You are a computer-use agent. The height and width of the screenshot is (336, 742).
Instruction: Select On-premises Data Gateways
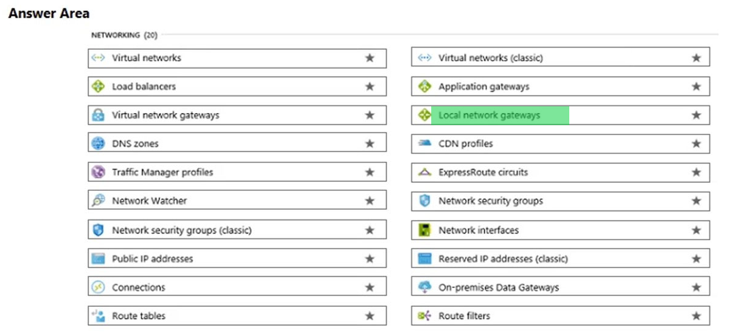point(560,287)
